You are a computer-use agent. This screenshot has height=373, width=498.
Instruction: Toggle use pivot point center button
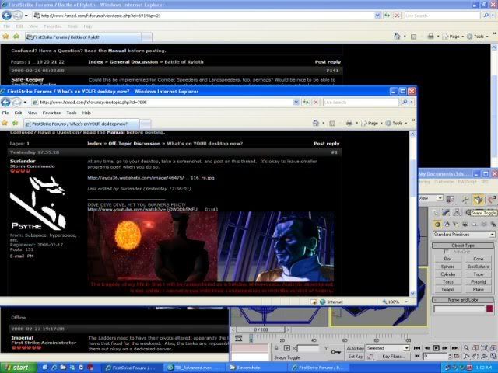[451, 199]
